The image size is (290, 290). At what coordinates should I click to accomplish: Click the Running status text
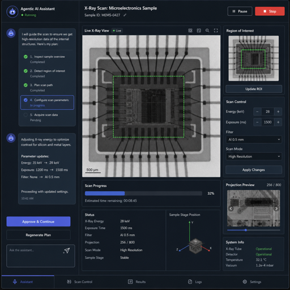tap(30, 15)
